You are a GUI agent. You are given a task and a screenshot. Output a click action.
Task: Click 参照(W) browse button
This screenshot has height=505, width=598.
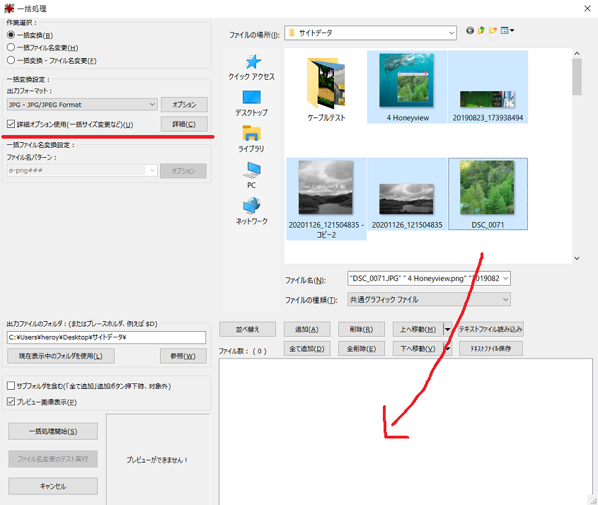click(183, 356)
